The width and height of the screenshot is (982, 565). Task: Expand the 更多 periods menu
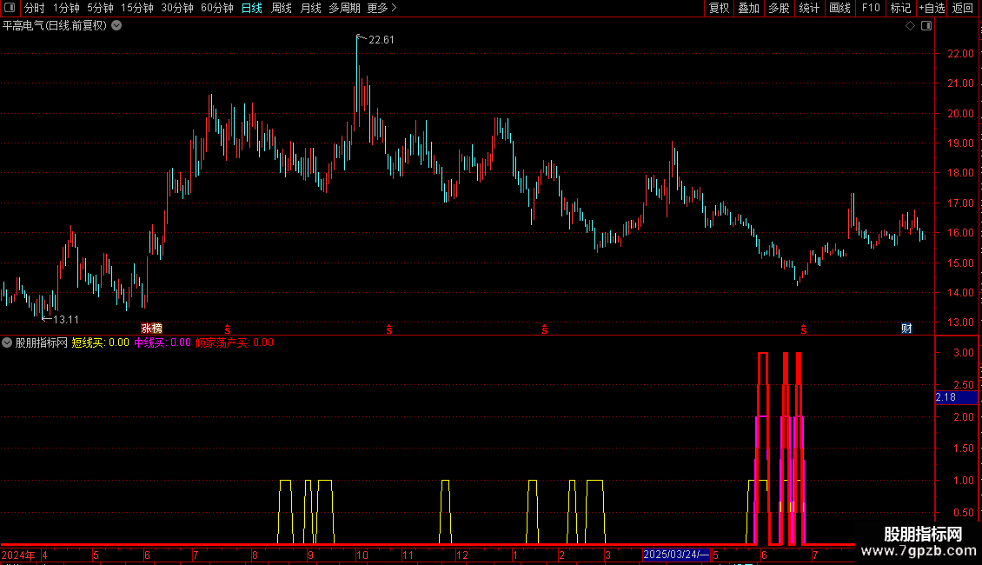click(x=382, y=8)
